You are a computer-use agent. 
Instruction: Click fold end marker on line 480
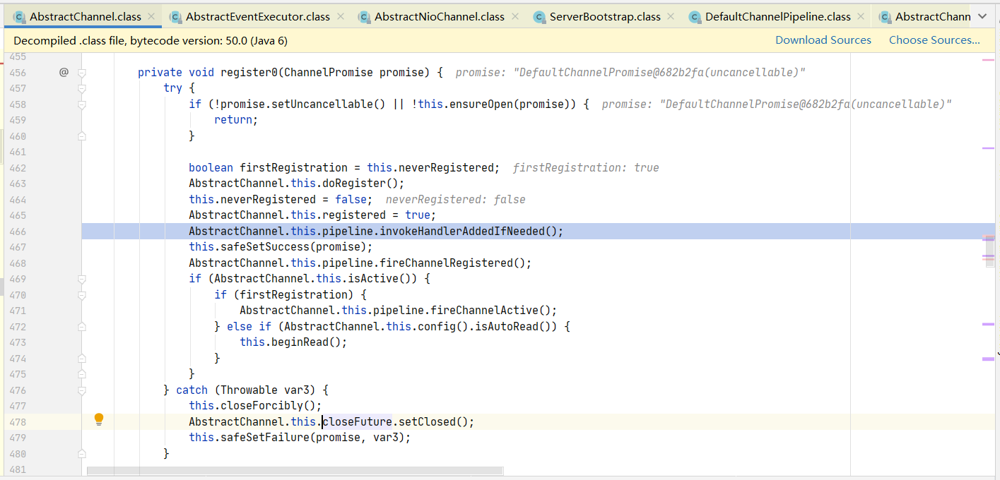pos(82,453)
